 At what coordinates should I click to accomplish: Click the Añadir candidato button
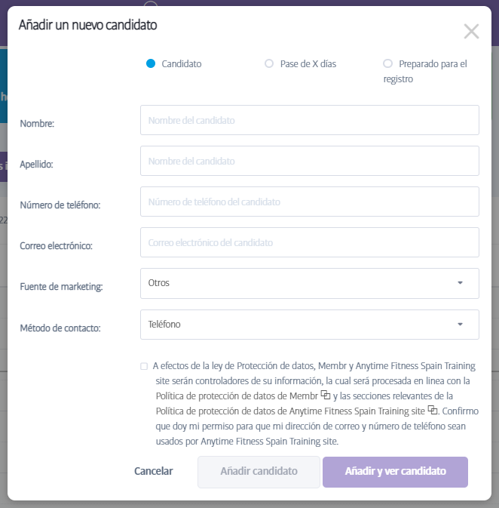pos(259,472)
